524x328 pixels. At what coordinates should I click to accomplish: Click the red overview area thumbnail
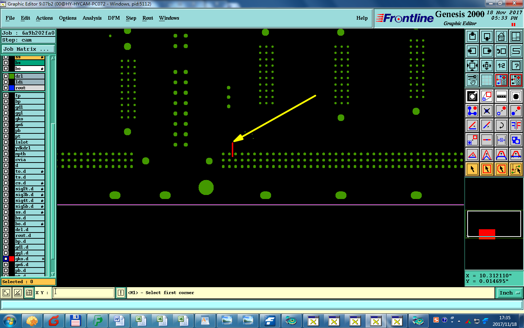point(487,234)
